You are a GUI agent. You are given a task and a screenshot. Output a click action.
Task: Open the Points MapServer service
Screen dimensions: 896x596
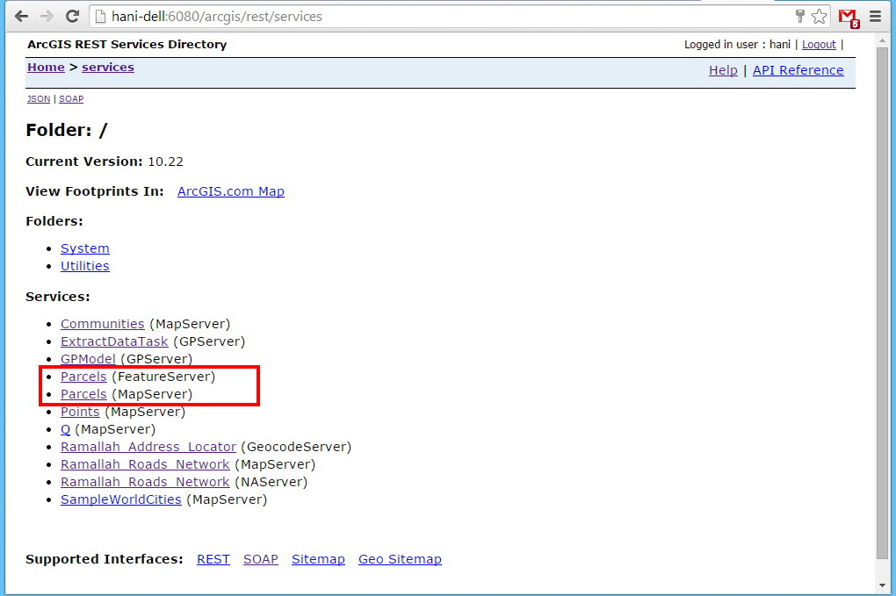point(80,412)
